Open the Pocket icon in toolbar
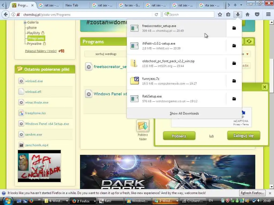The height and width of the screenshot is (205, 274). click(x=257, y=15)
